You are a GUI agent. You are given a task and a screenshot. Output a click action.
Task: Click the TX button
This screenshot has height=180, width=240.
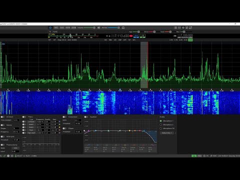coord(50,31)
